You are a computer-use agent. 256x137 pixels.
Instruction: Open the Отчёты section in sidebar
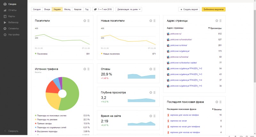10,10
